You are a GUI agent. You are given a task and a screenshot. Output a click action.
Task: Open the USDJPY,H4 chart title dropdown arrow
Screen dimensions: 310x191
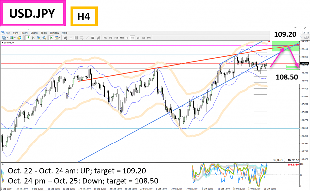(2, 43)
